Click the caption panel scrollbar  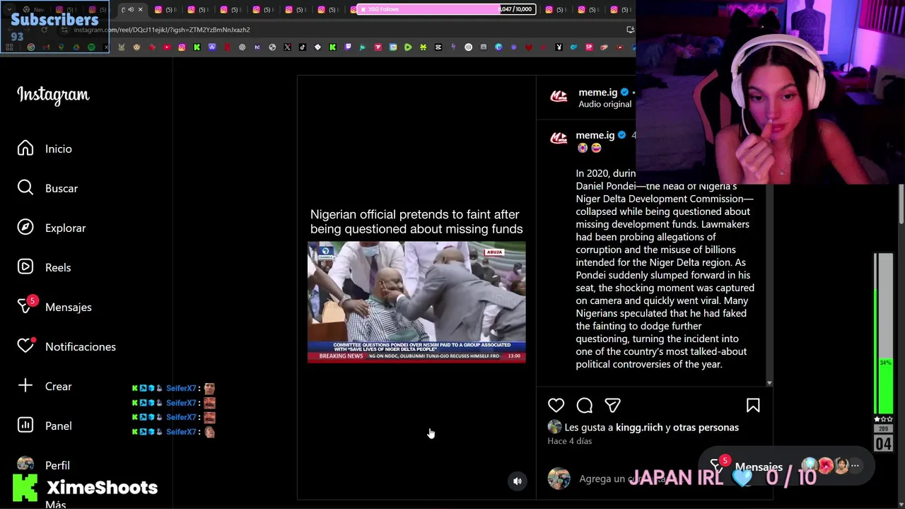769,283
